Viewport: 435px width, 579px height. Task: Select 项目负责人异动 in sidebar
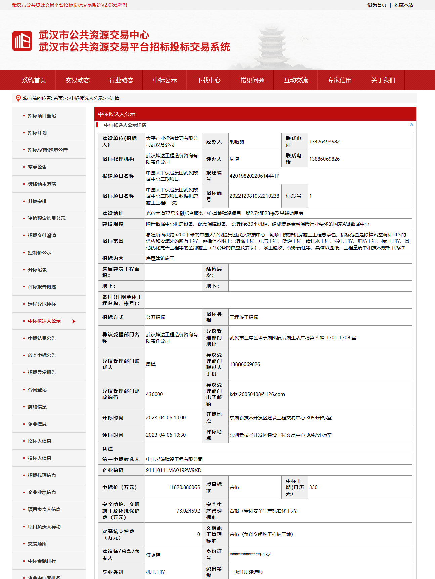tap(44, 527)
